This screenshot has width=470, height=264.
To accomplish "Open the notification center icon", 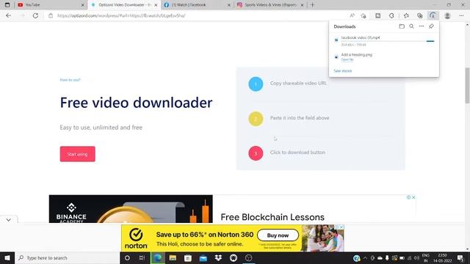I will click(460, 257).
